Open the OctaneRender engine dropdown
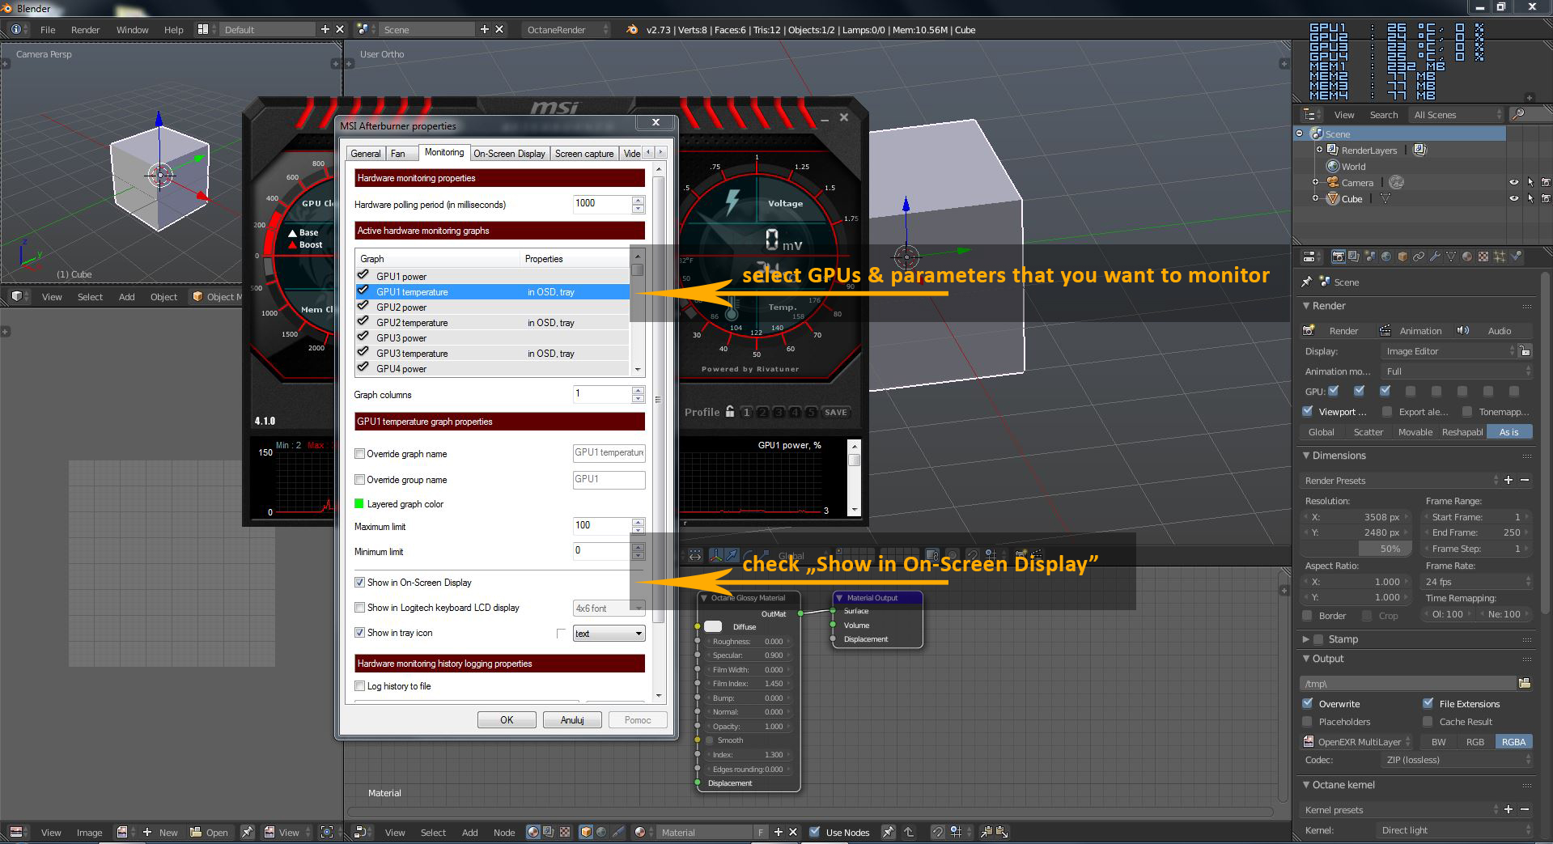The image size is (1553, 844). coord(566,29)
